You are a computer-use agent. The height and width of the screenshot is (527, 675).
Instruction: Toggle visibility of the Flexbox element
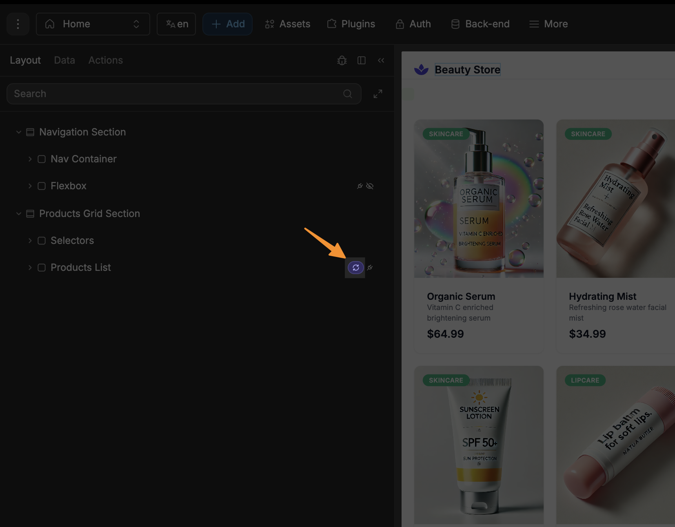(370, 186)
